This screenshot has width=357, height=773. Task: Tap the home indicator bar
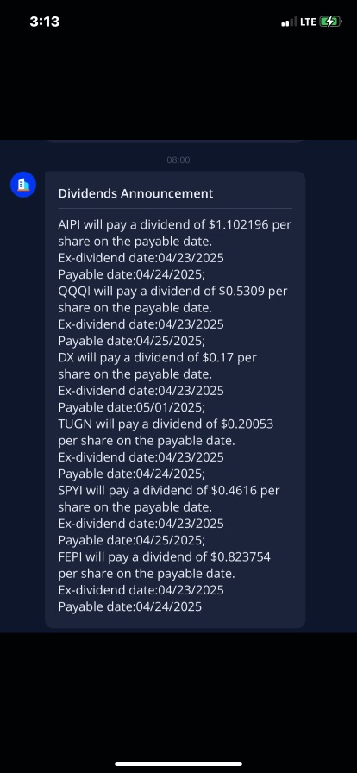[x=178, y=764]
